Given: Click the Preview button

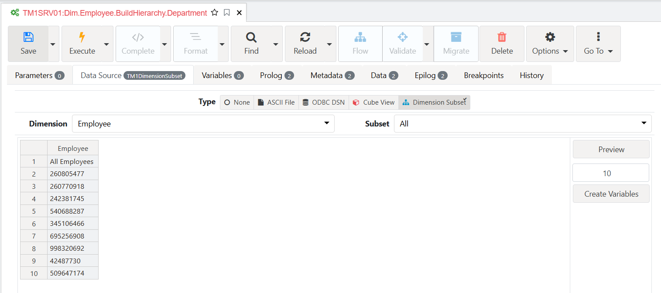Looking at the screenshot, I should pyautogui.click(x=611, y=150).
